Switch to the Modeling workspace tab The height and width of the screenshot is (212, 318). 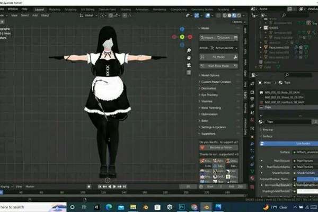55,10
